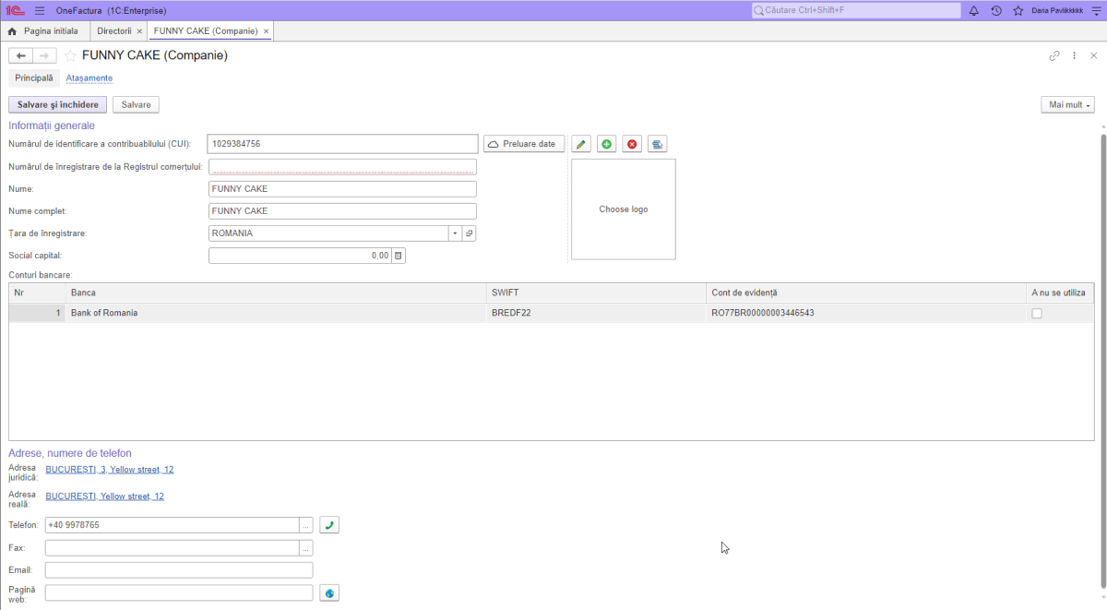Click the Social capital field
The width and height of the screenshot is (1107, 610).
pyautogui.click(x=300, y=256)
